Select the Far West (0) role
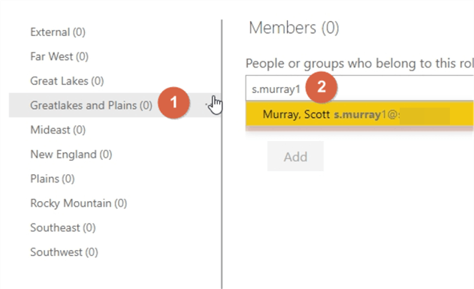The width and height of the screenshot is (474, 289). point(59,56)
